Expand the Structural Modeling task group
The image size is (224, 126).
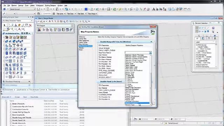(29, 82)
